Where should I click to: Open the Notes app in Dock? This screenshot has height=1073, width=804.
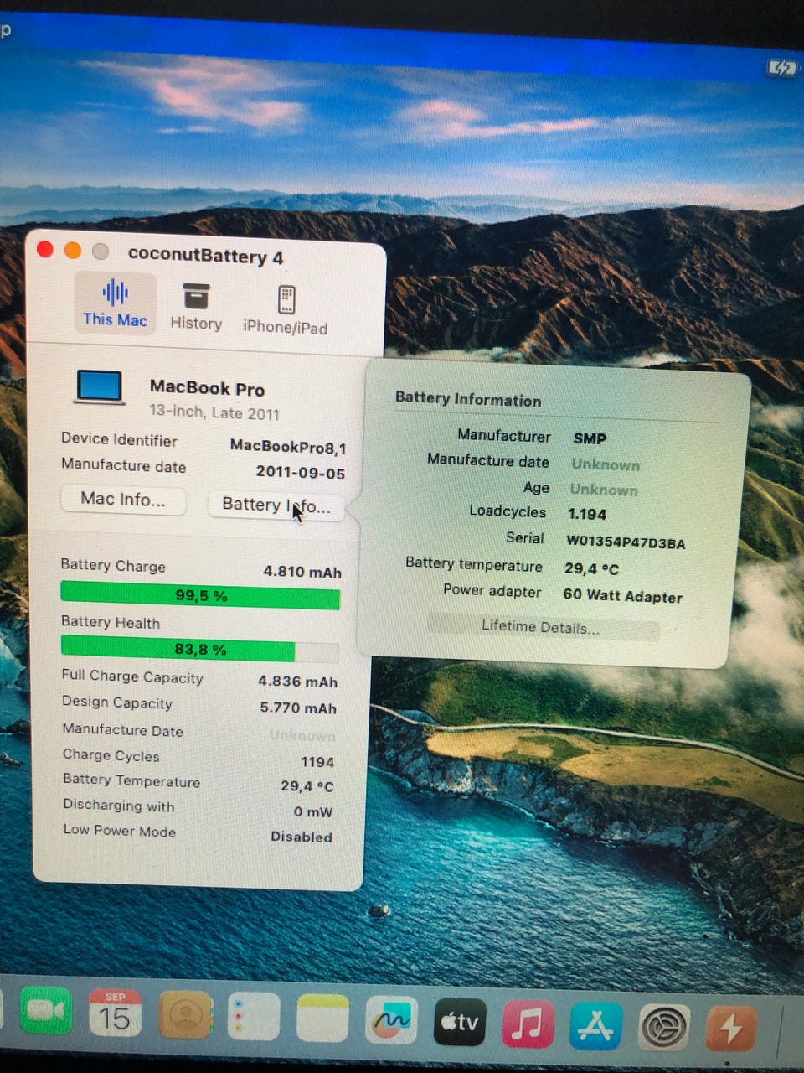tap(322, 1019)
